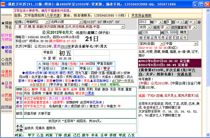The image size is (210, 138).
Task: Click the 月↑ month-up button
Action: [157, 38]
